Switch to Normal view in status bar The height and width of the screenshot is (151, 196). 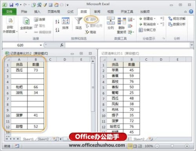130,146
